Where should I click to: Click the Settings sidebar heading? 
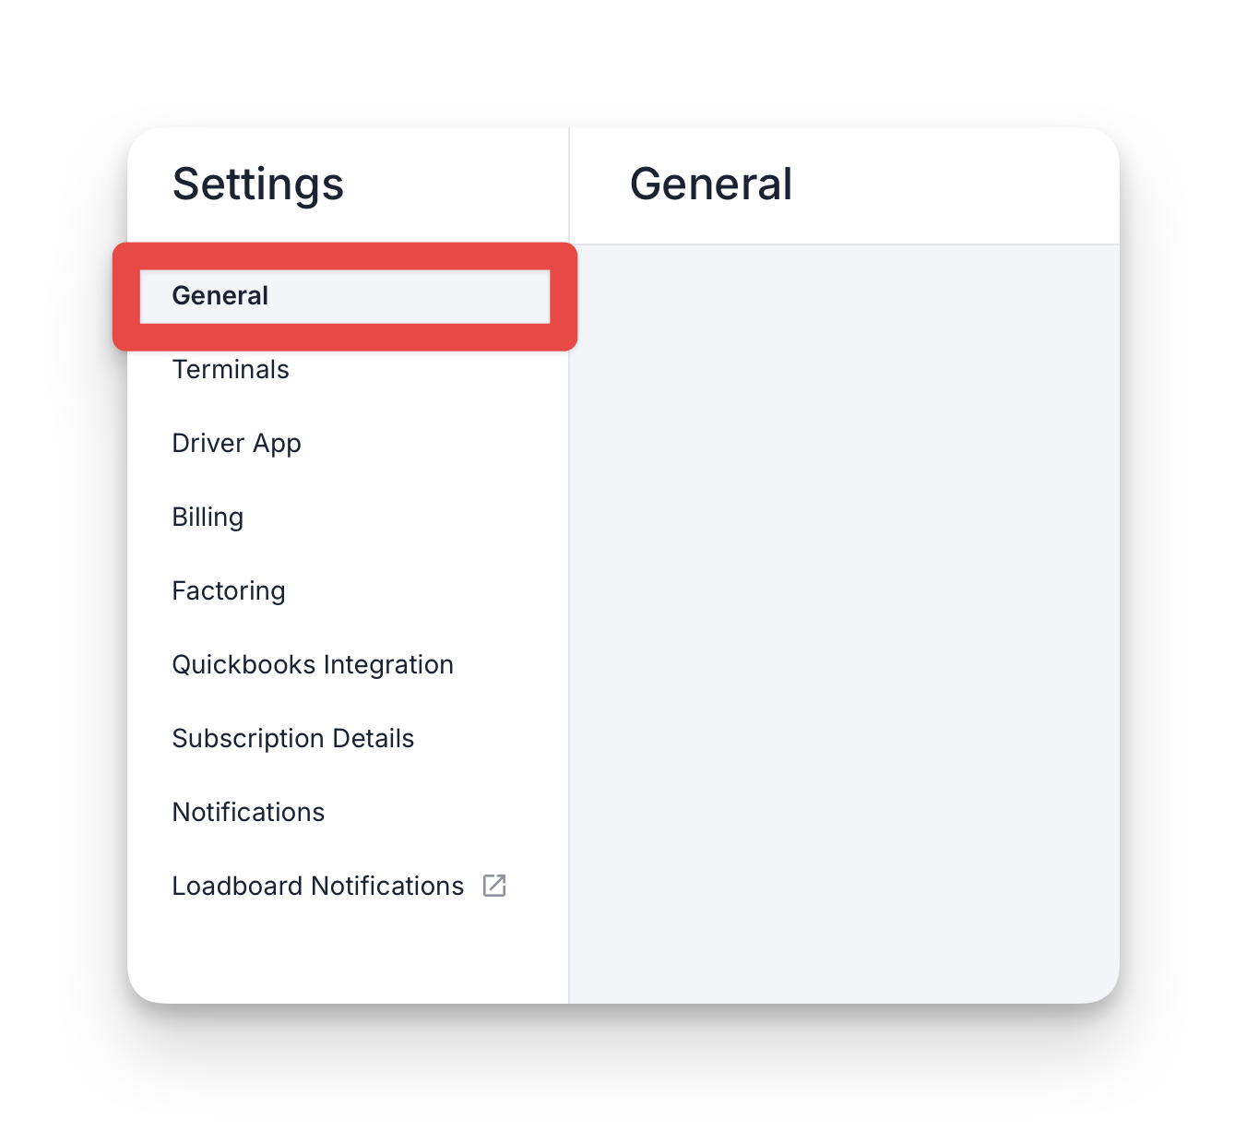(258, 184)
